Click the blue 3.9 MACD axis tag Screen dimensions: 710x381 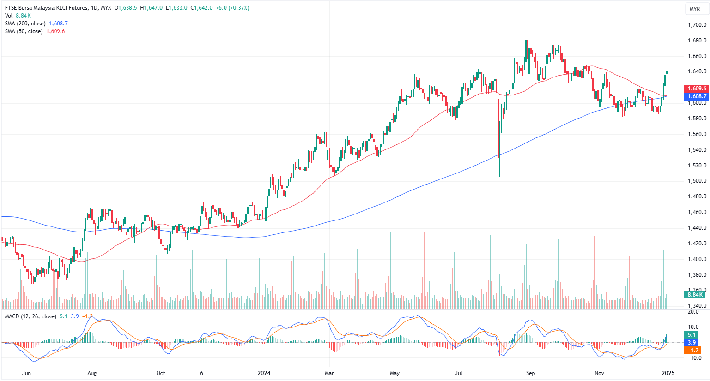tap(692, 343)
